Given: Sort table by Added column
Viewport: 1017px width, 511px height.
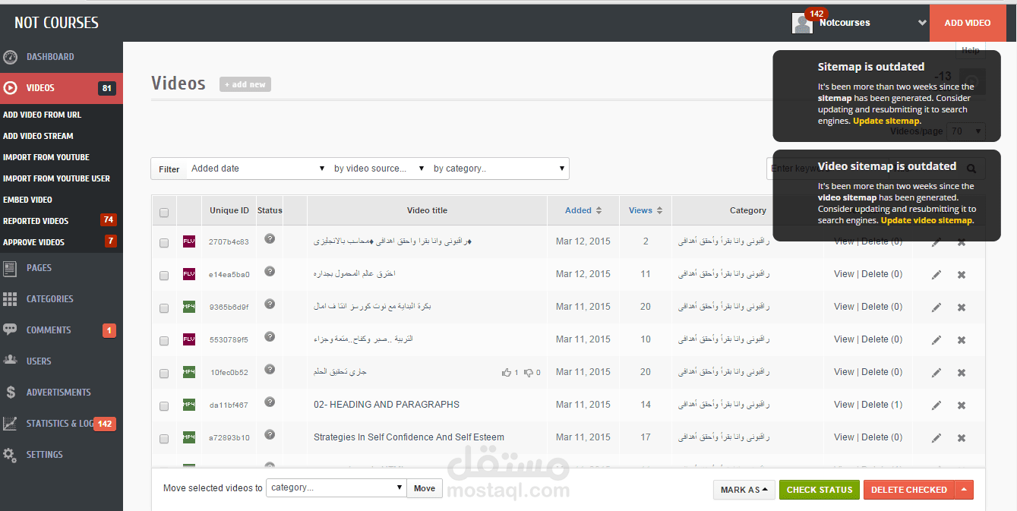Looking at the screenshot, I should click(583, 210).
